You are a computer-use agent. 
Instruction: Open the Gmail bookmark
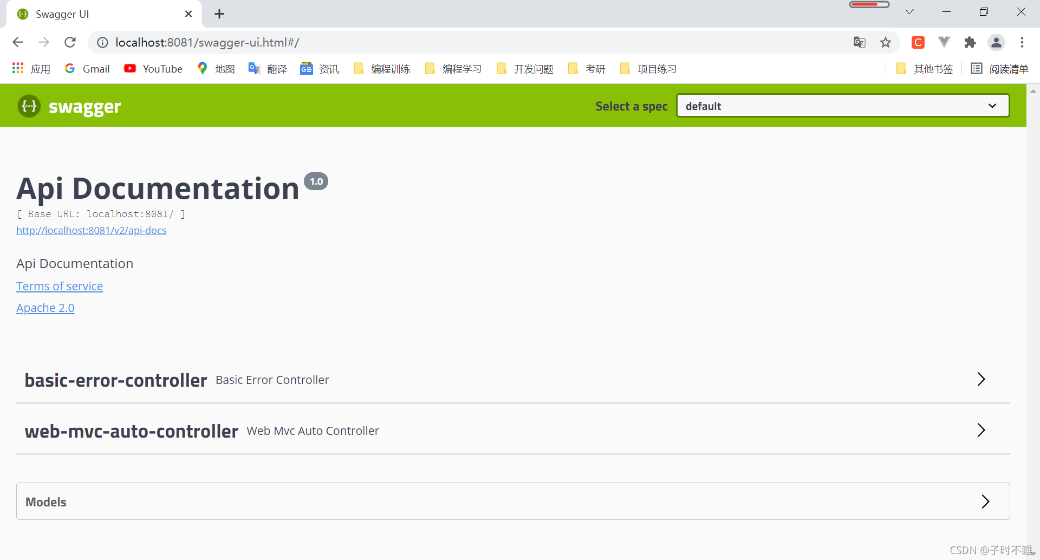click(x=87, y=69)
